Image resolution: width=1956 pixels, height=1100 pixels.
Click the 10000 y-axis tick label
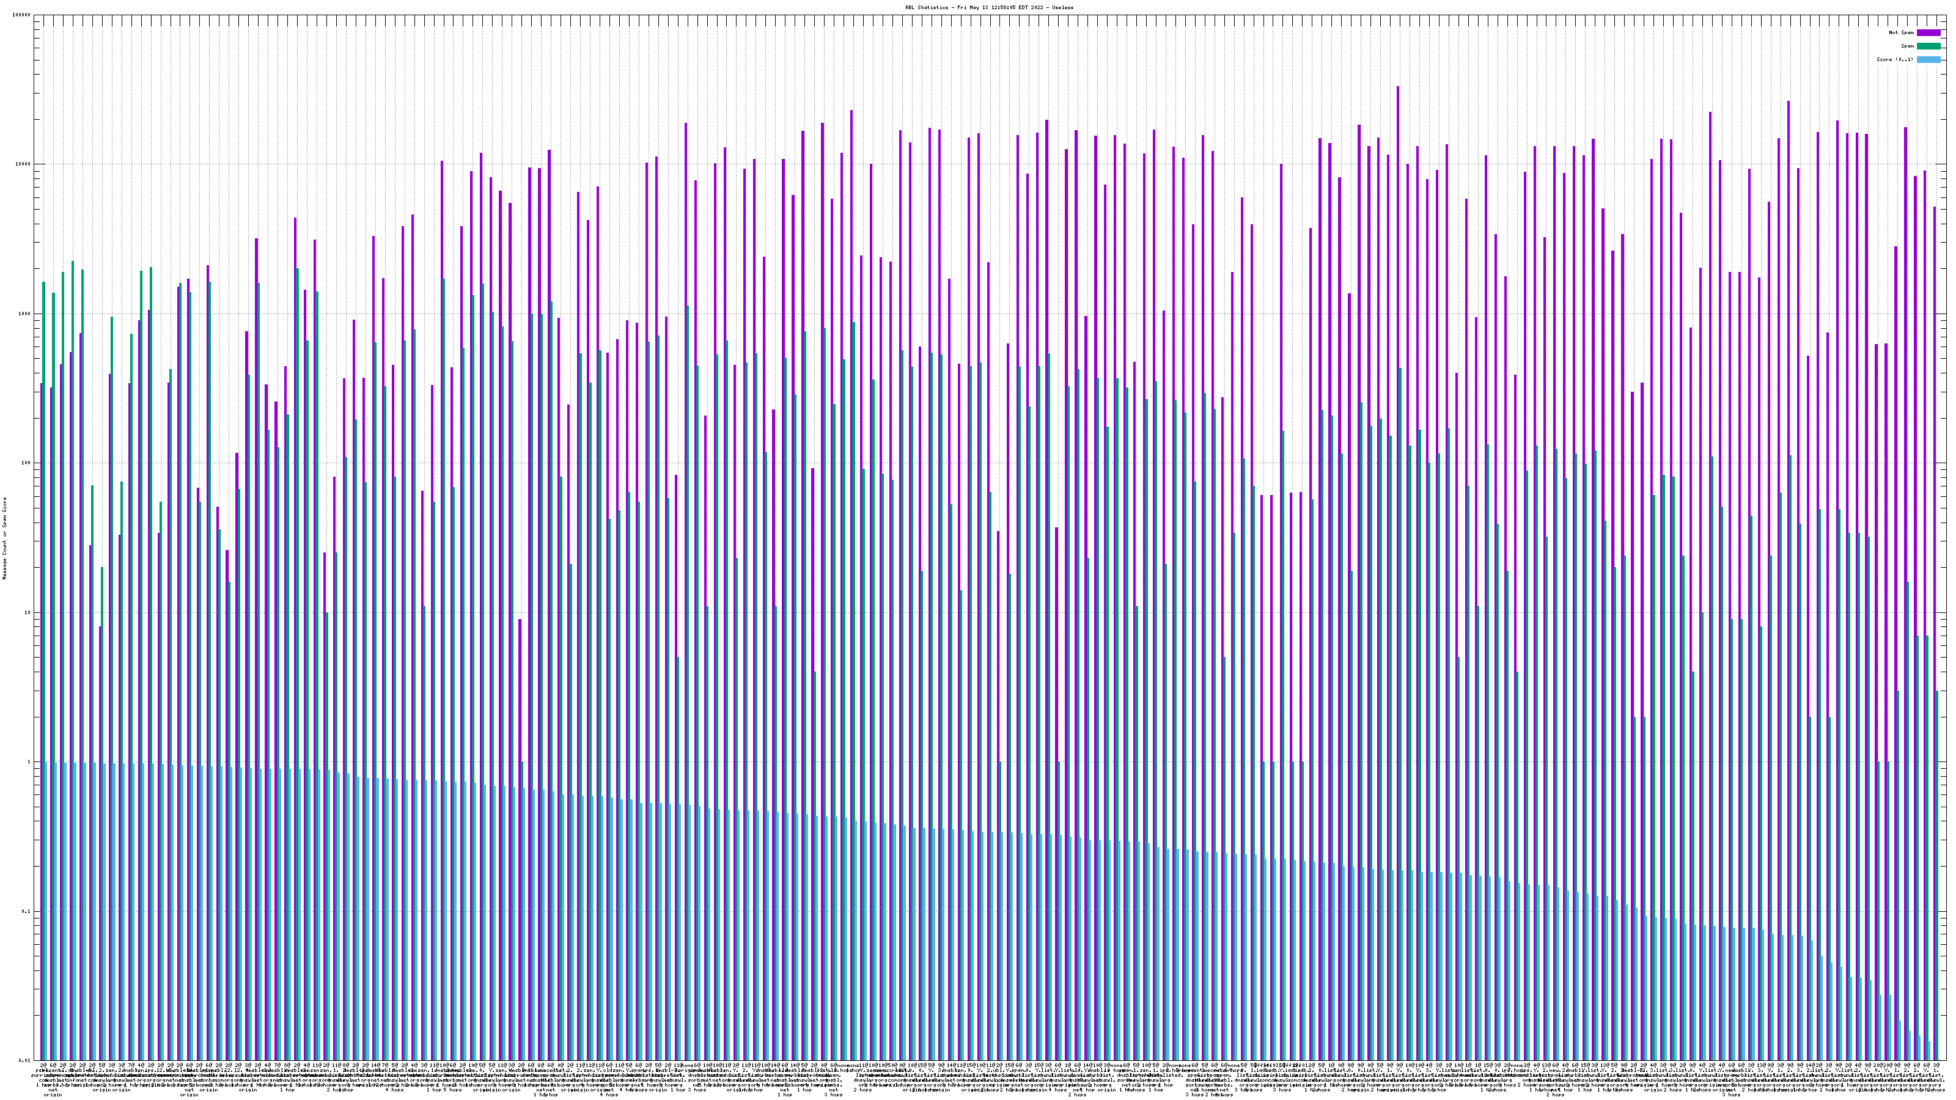pos(24,165)
